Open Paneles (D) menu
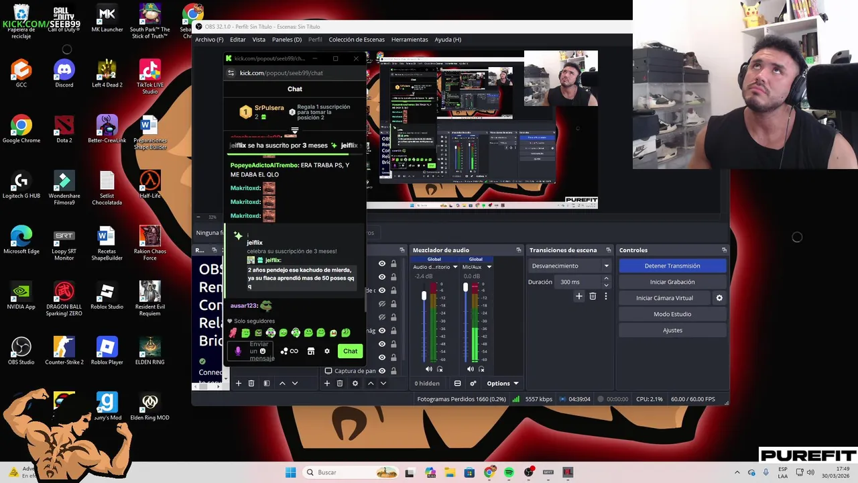This screenshot has height=483, width=858. click(286, 40)
